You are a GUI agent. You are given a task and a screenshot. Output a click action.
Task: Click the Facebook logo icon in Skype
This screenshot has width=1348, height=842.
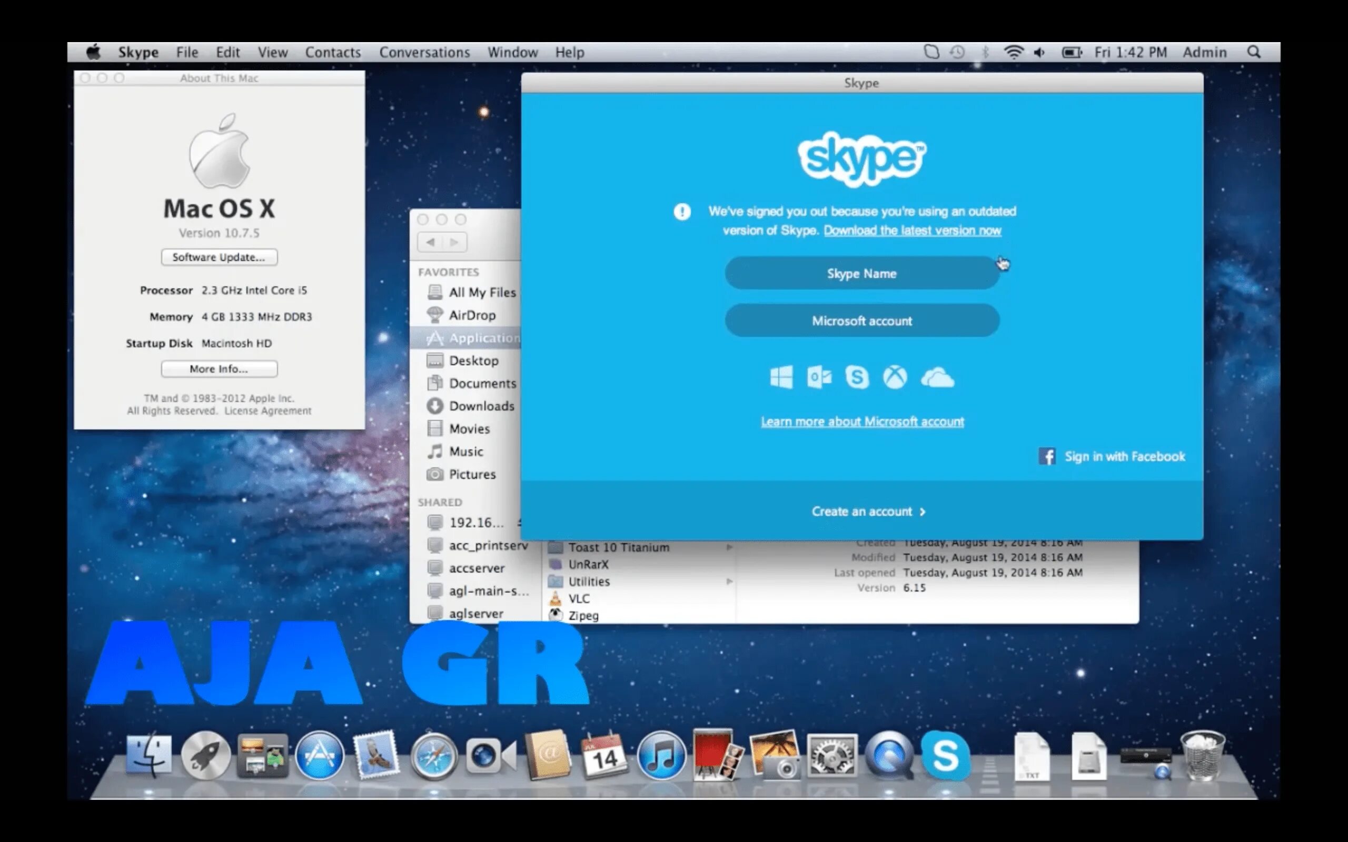(1047, 456)
